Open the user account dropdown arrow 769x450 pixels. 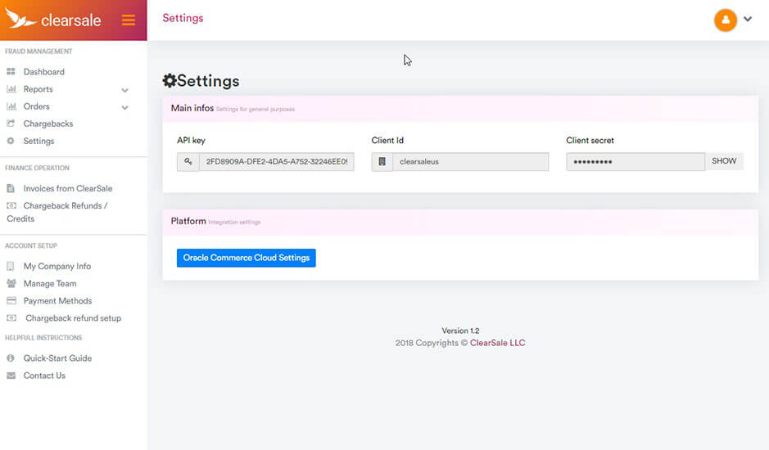coord(748,20)
